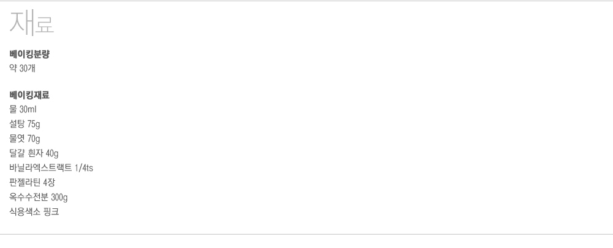Click the word 핑크
The width and height of the screenshot is (613, 248).
point(51,212)
